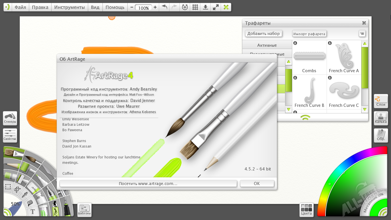Click the Undo arrow in top toolbar
This screenshot has height=220, width=391.
[x=164, y=7]
